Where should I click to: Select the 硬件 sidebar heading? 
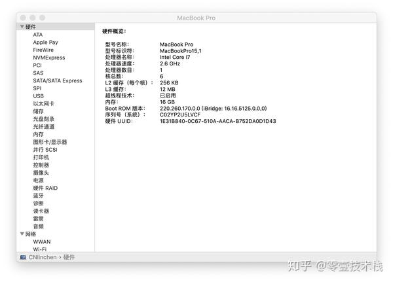(x=31, y=27)
